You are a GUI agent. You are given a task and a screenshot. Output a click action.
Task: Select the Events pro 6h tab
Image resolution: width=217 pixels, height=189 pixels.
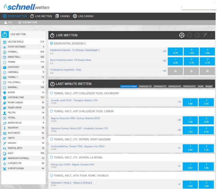click(190, 86)
